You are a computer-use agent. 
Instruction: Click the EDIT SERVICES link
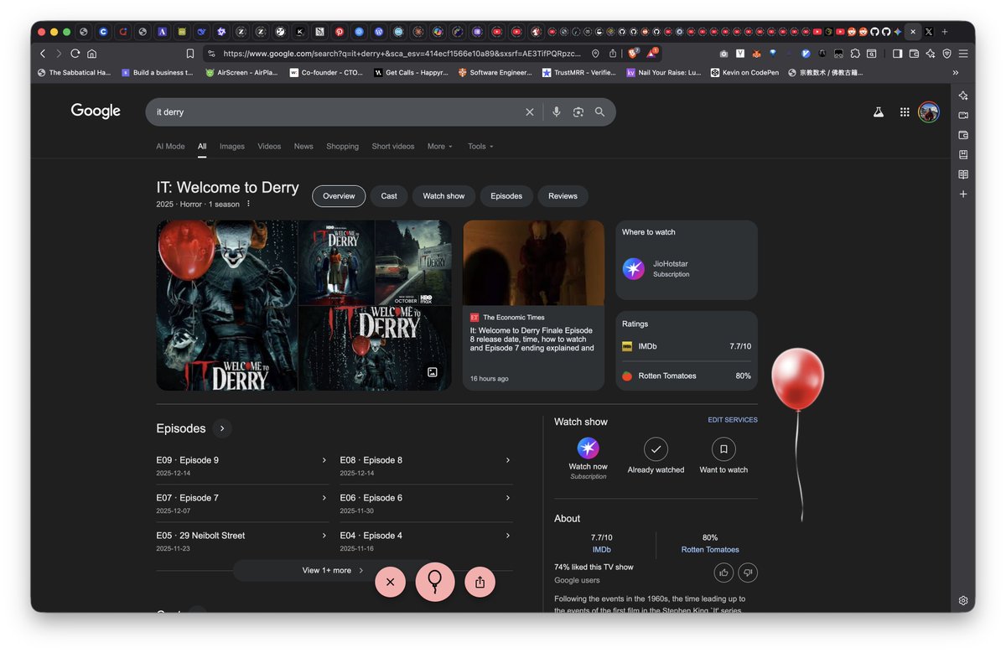pyautogui.click(x=733, y=420)
